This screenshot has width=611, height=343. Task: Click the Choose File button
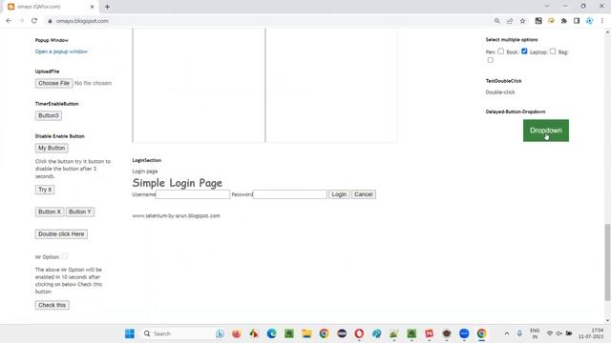pyautogui.click(x=53, y=83)
